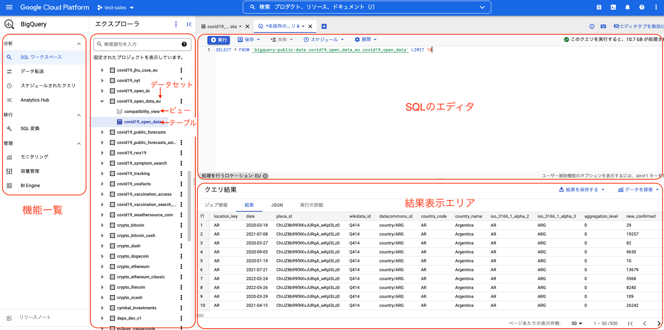Viewport: 664px width, 330px height.
Task: Open actions menu for crypto_bitcoin
Action: pyautogui.click(x=181, y=225)
